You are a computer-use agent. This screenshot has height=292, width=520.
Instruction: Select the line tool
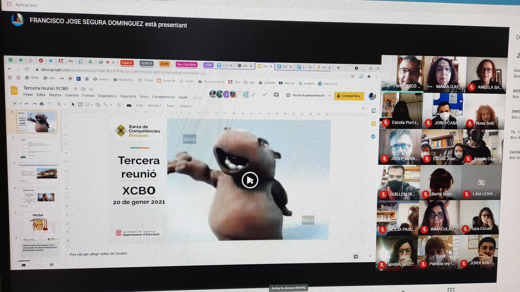(x=106, y=105)
